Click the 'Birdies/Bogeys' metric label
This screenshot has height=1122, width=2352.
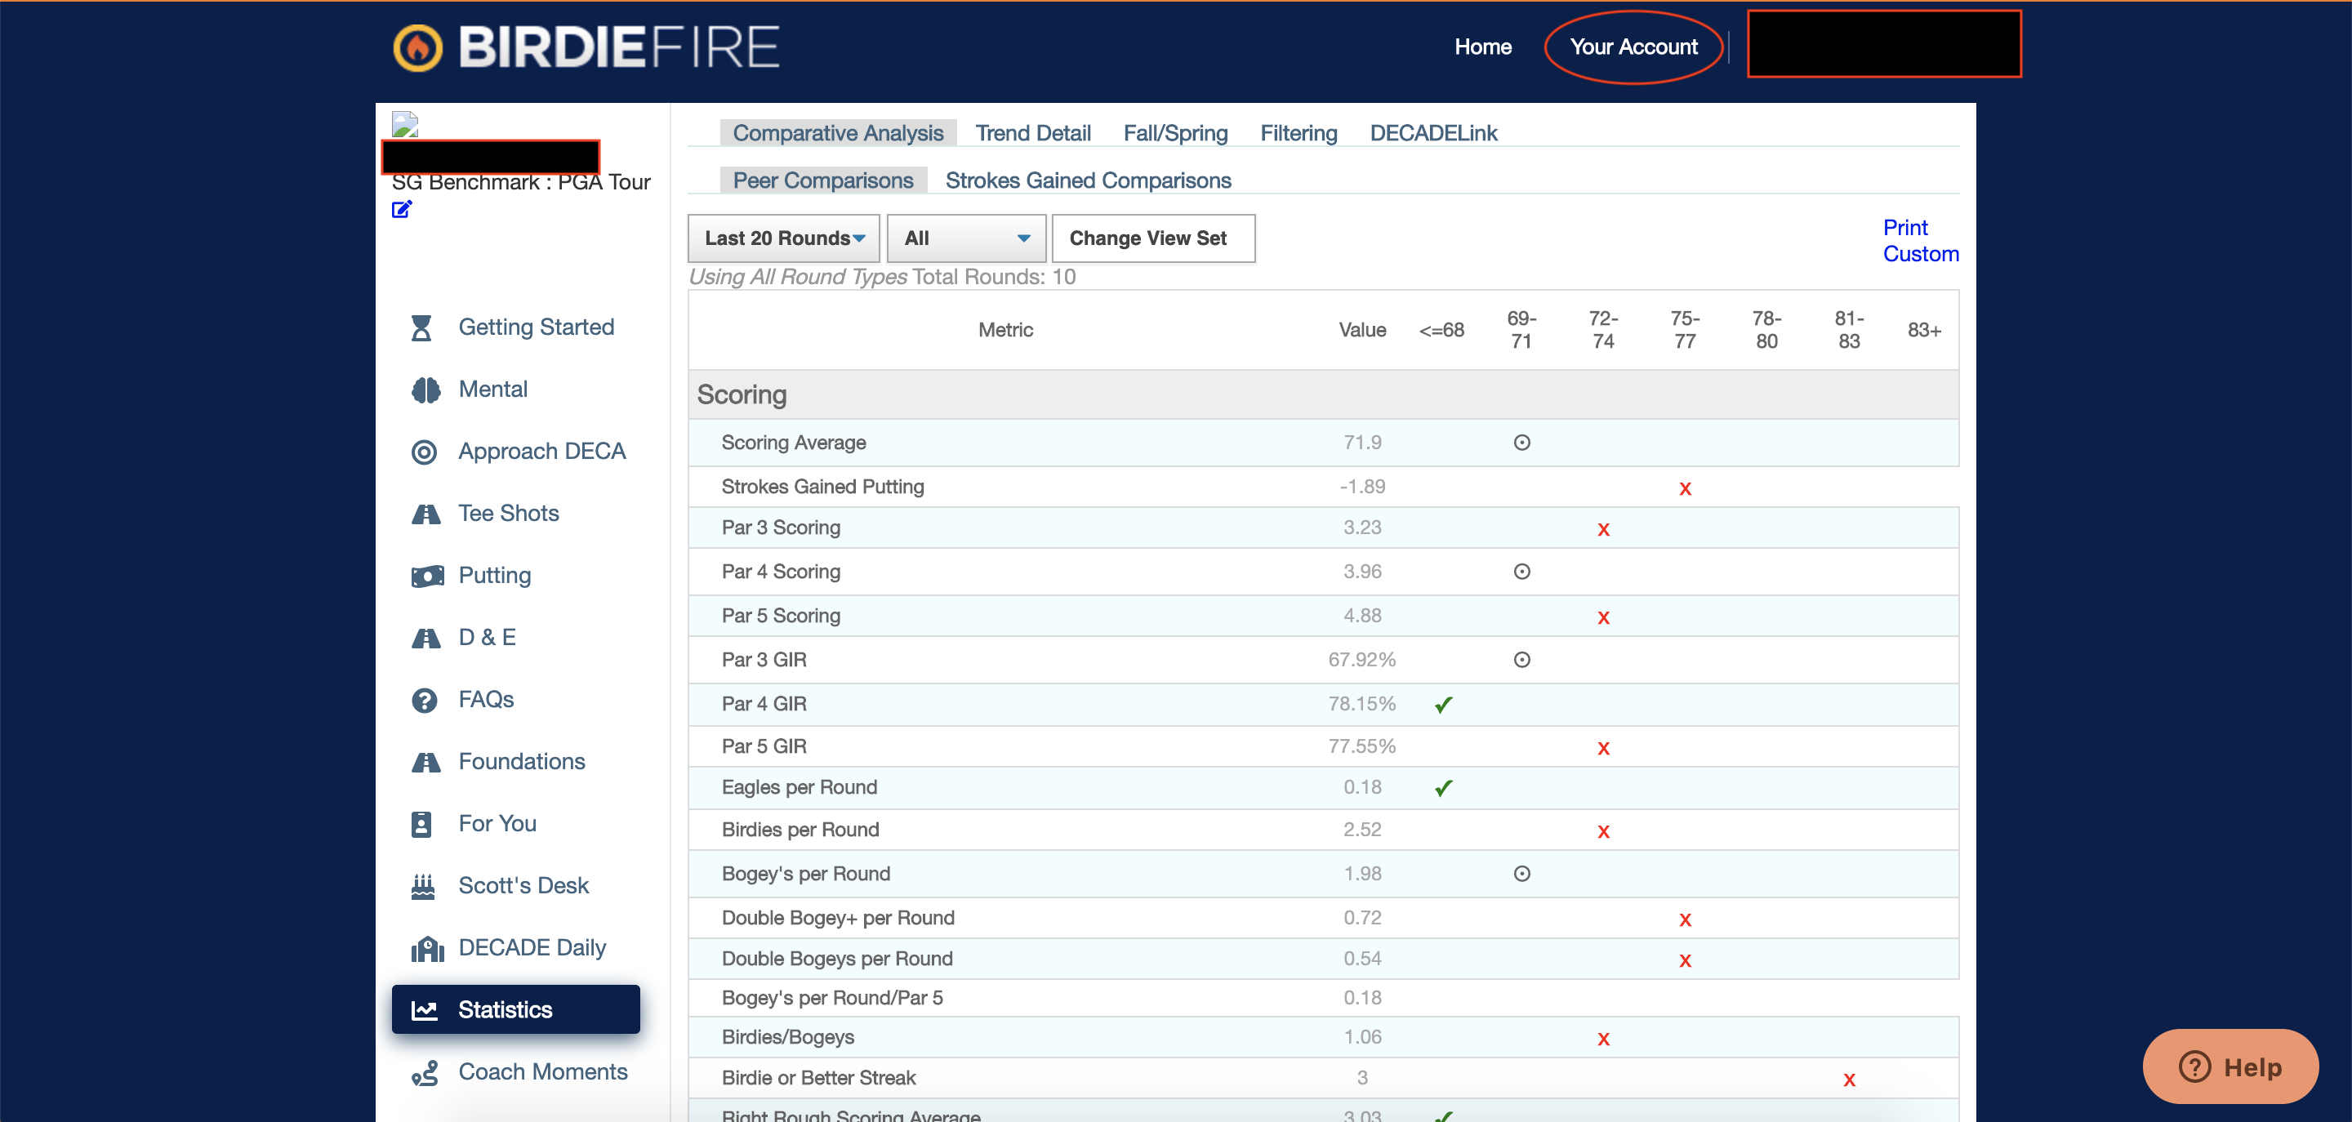pos(787,1037)
